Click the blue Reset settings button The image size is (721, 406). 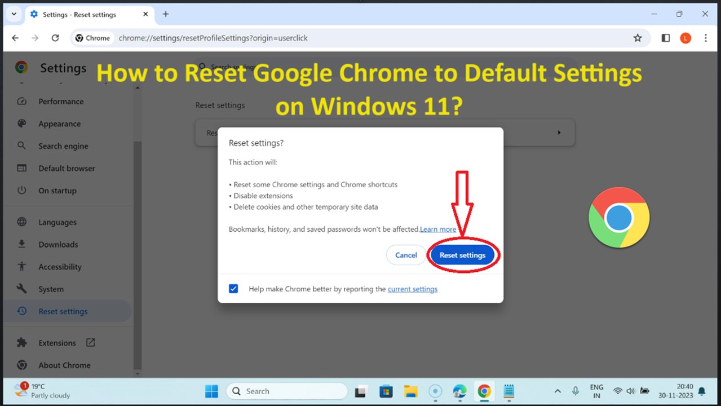click(x=462, y=255)
